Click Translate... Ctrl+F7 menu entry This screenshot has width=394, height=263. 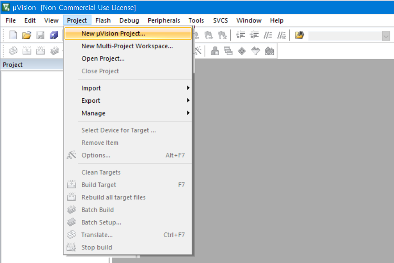point(128,235)
